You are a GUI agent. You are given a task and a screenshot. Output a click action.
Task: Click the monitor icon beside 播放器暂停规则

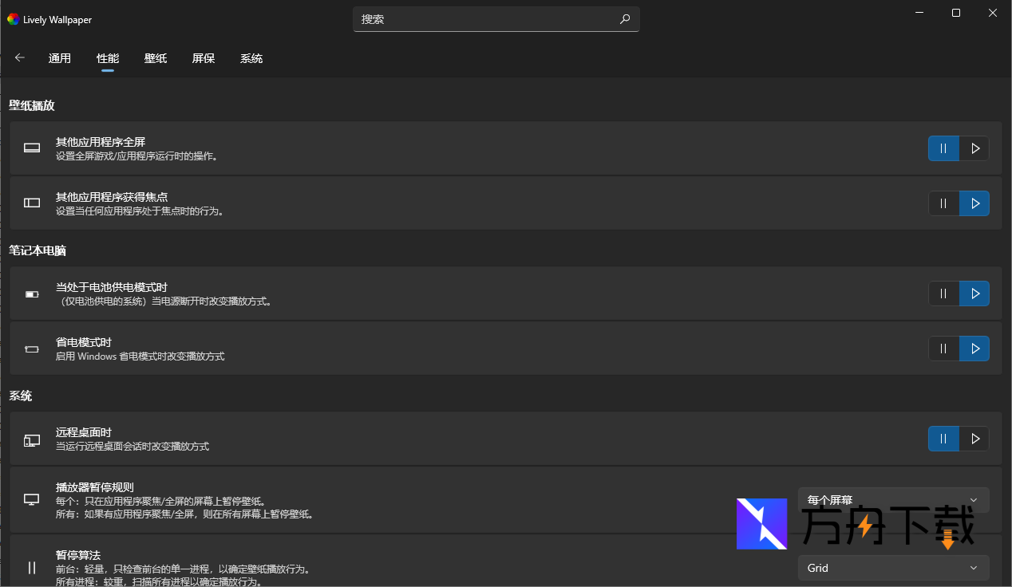click(32, 500)
